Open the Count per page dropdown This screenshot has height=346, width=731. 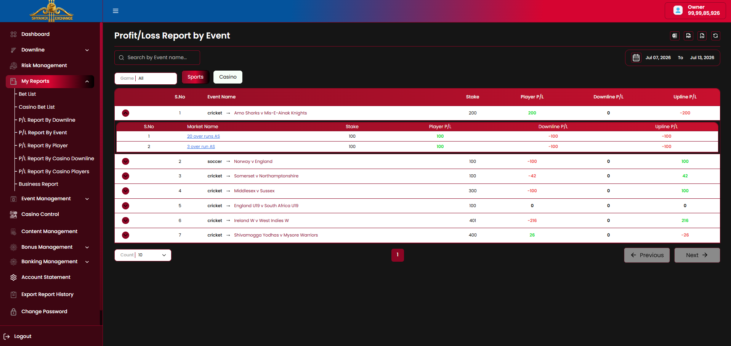point(143,255)
